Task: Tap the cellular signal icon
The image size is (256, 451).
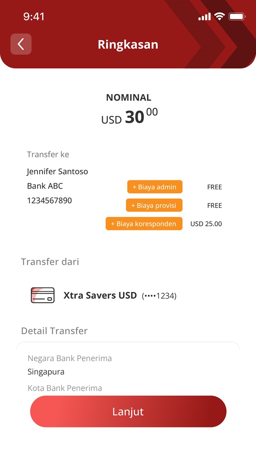Action: pyautogui.click(x=204, y=16)
